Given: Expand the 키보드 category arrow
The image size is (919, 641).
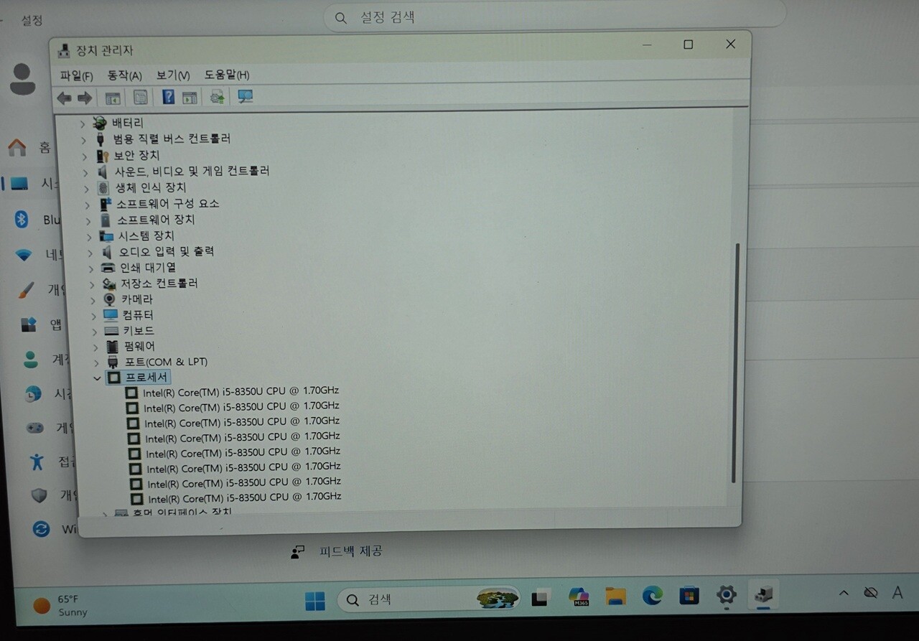Looking at the screenshot, I should pyautogui.click(x=94, y=331).
